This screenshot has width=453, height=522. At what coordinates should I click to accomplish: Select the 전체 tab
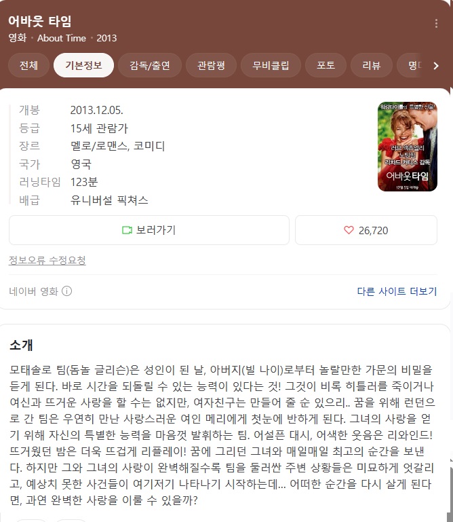[28, 65]
